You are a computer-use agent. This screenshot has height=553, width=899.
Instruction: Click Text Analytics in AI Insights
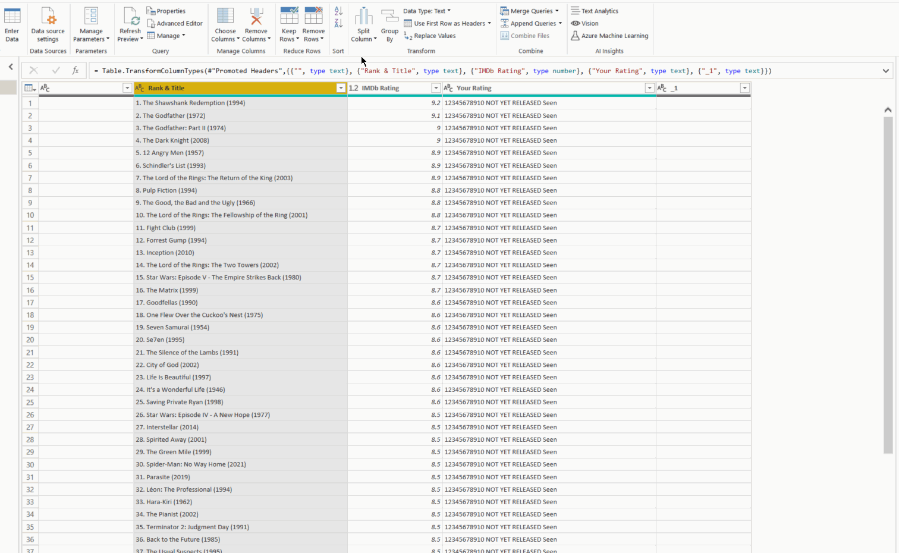click(x=595, y=11)
